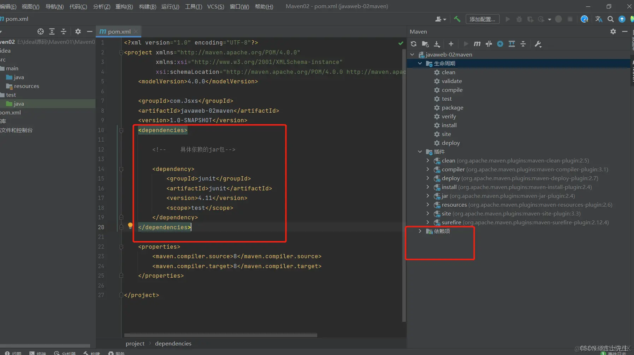Open the 工具(T) menu
Screen dimensions: 634x355
click(x=194, y=6)
